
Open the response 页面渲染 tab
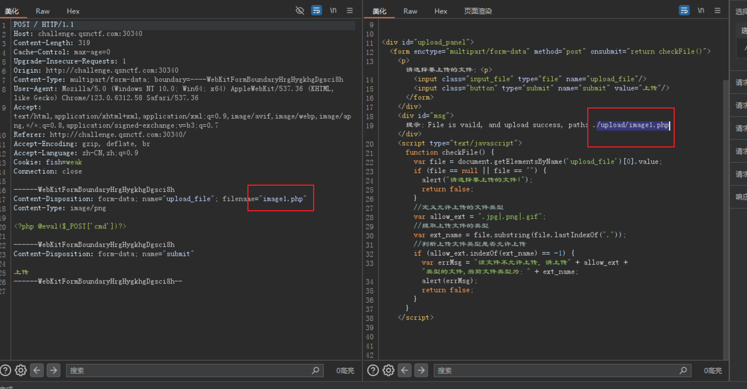coord(478,11)
